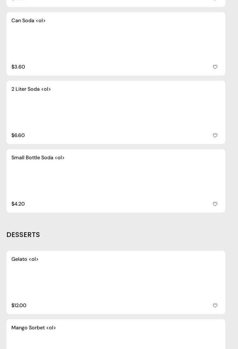This screenshot has width=238, height=349.
Task: Add Small Bottle Soda to favorites via heart
Action: 215,204
